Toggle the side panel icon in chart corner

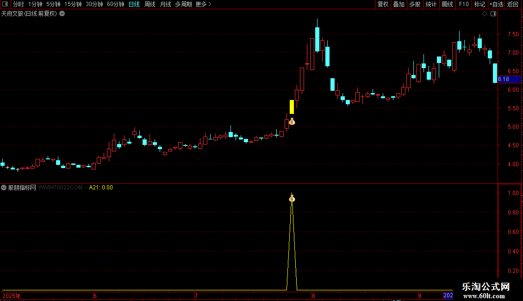click(493, 14)
